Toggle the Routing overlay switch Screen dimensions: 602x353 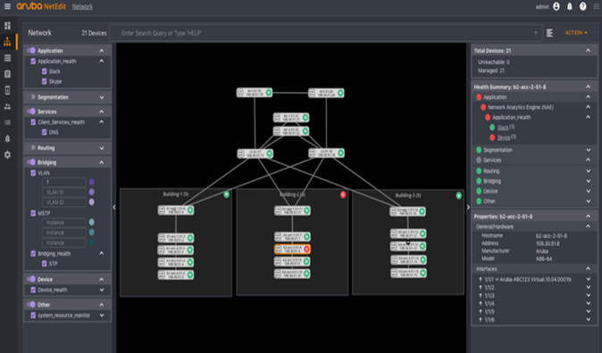32,148
